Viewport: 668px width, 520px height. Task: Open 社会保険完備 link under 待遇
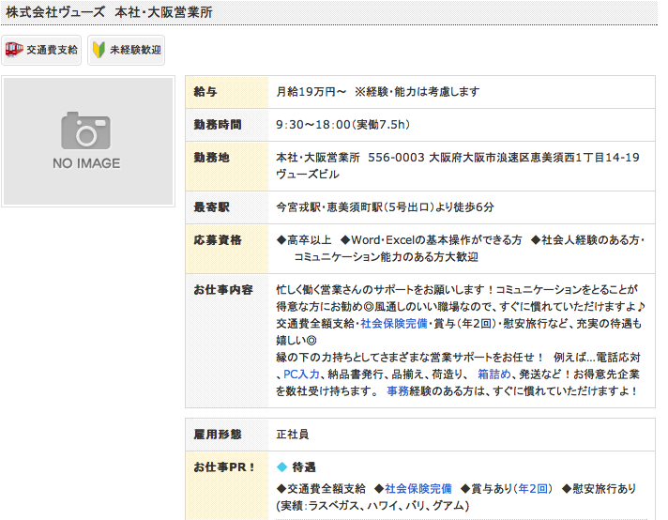tap(418, 488)
